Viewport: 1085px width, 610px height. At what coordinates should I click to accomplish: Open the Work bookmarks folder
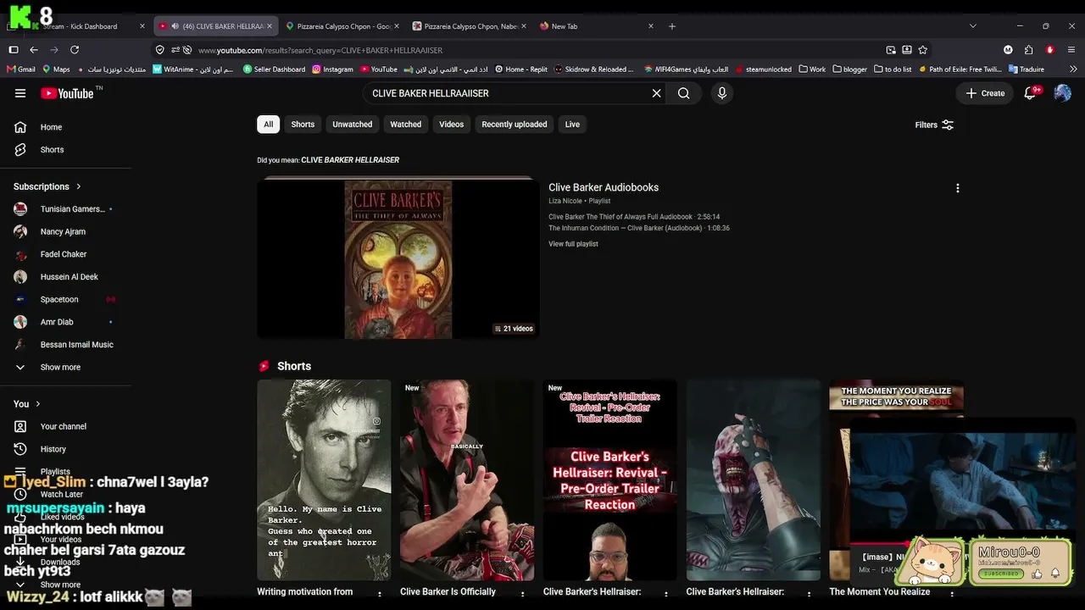pos(812,69)
